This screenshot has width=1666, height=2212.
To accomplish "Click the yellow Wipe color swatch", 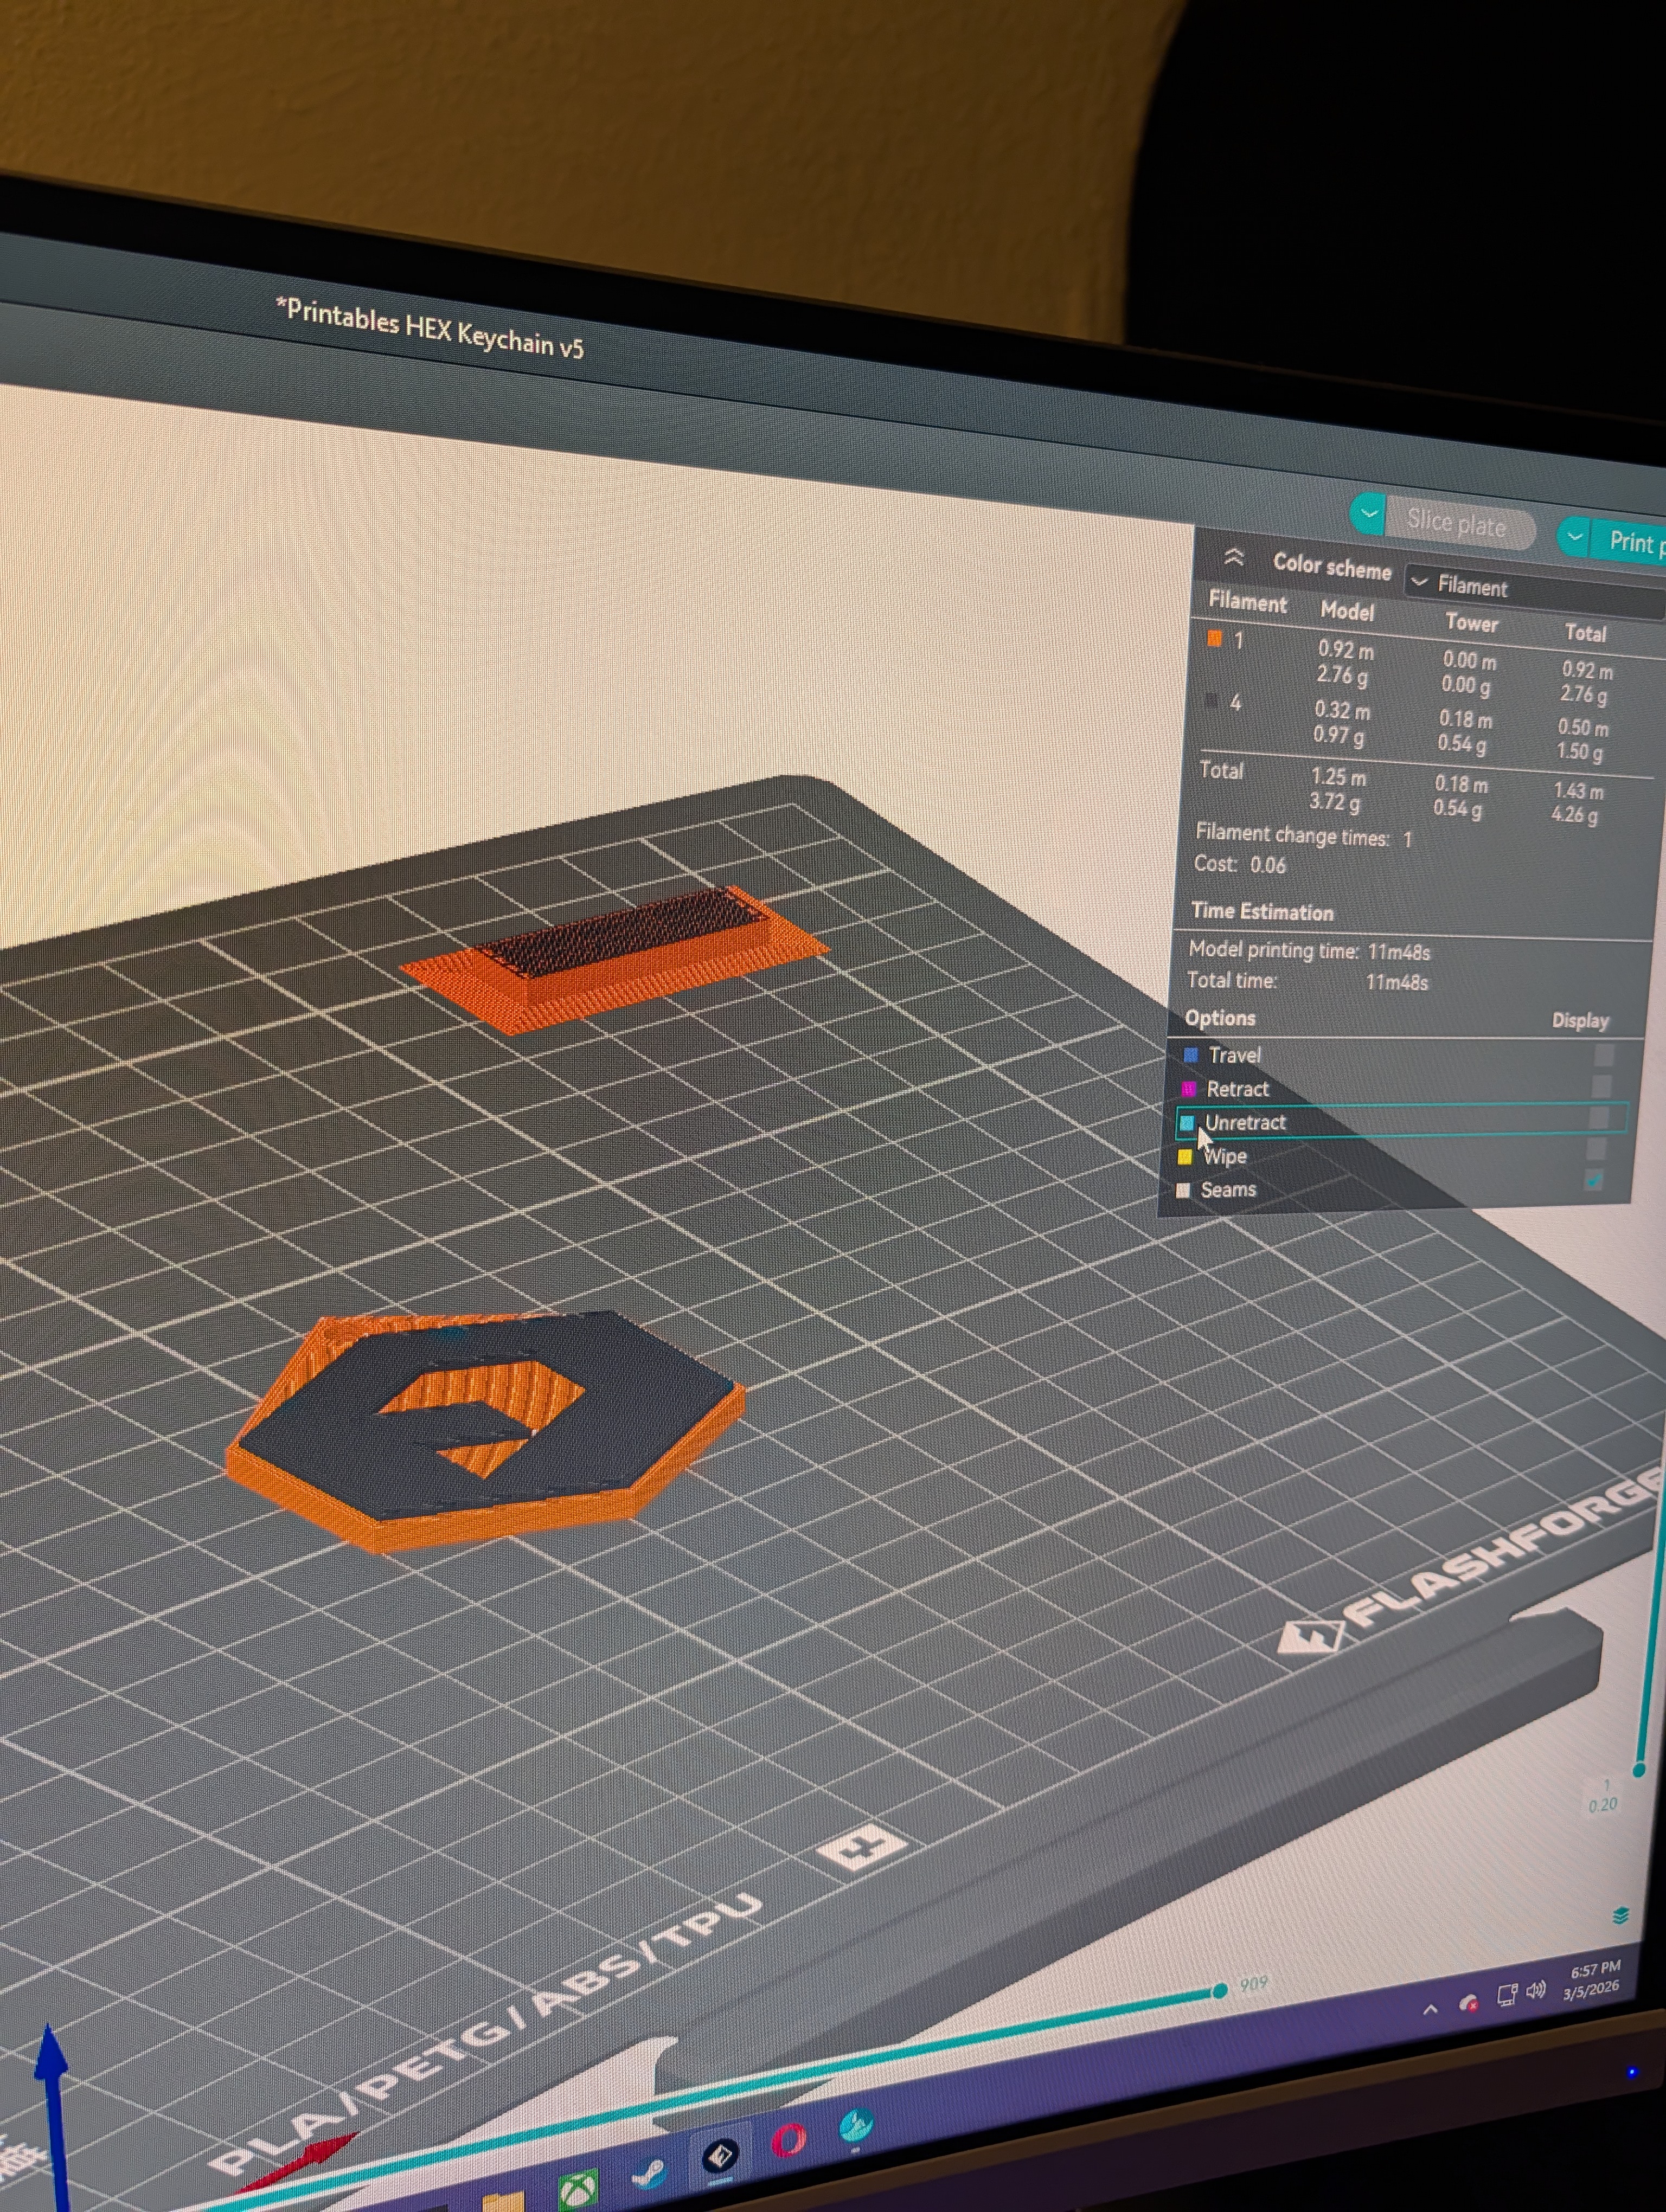I will [1185, 1156].
